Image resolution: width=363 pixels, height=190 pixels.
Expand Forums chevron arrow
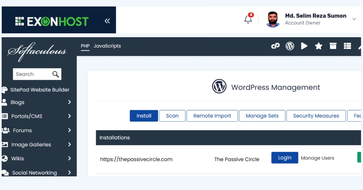[x=69, y=130]
